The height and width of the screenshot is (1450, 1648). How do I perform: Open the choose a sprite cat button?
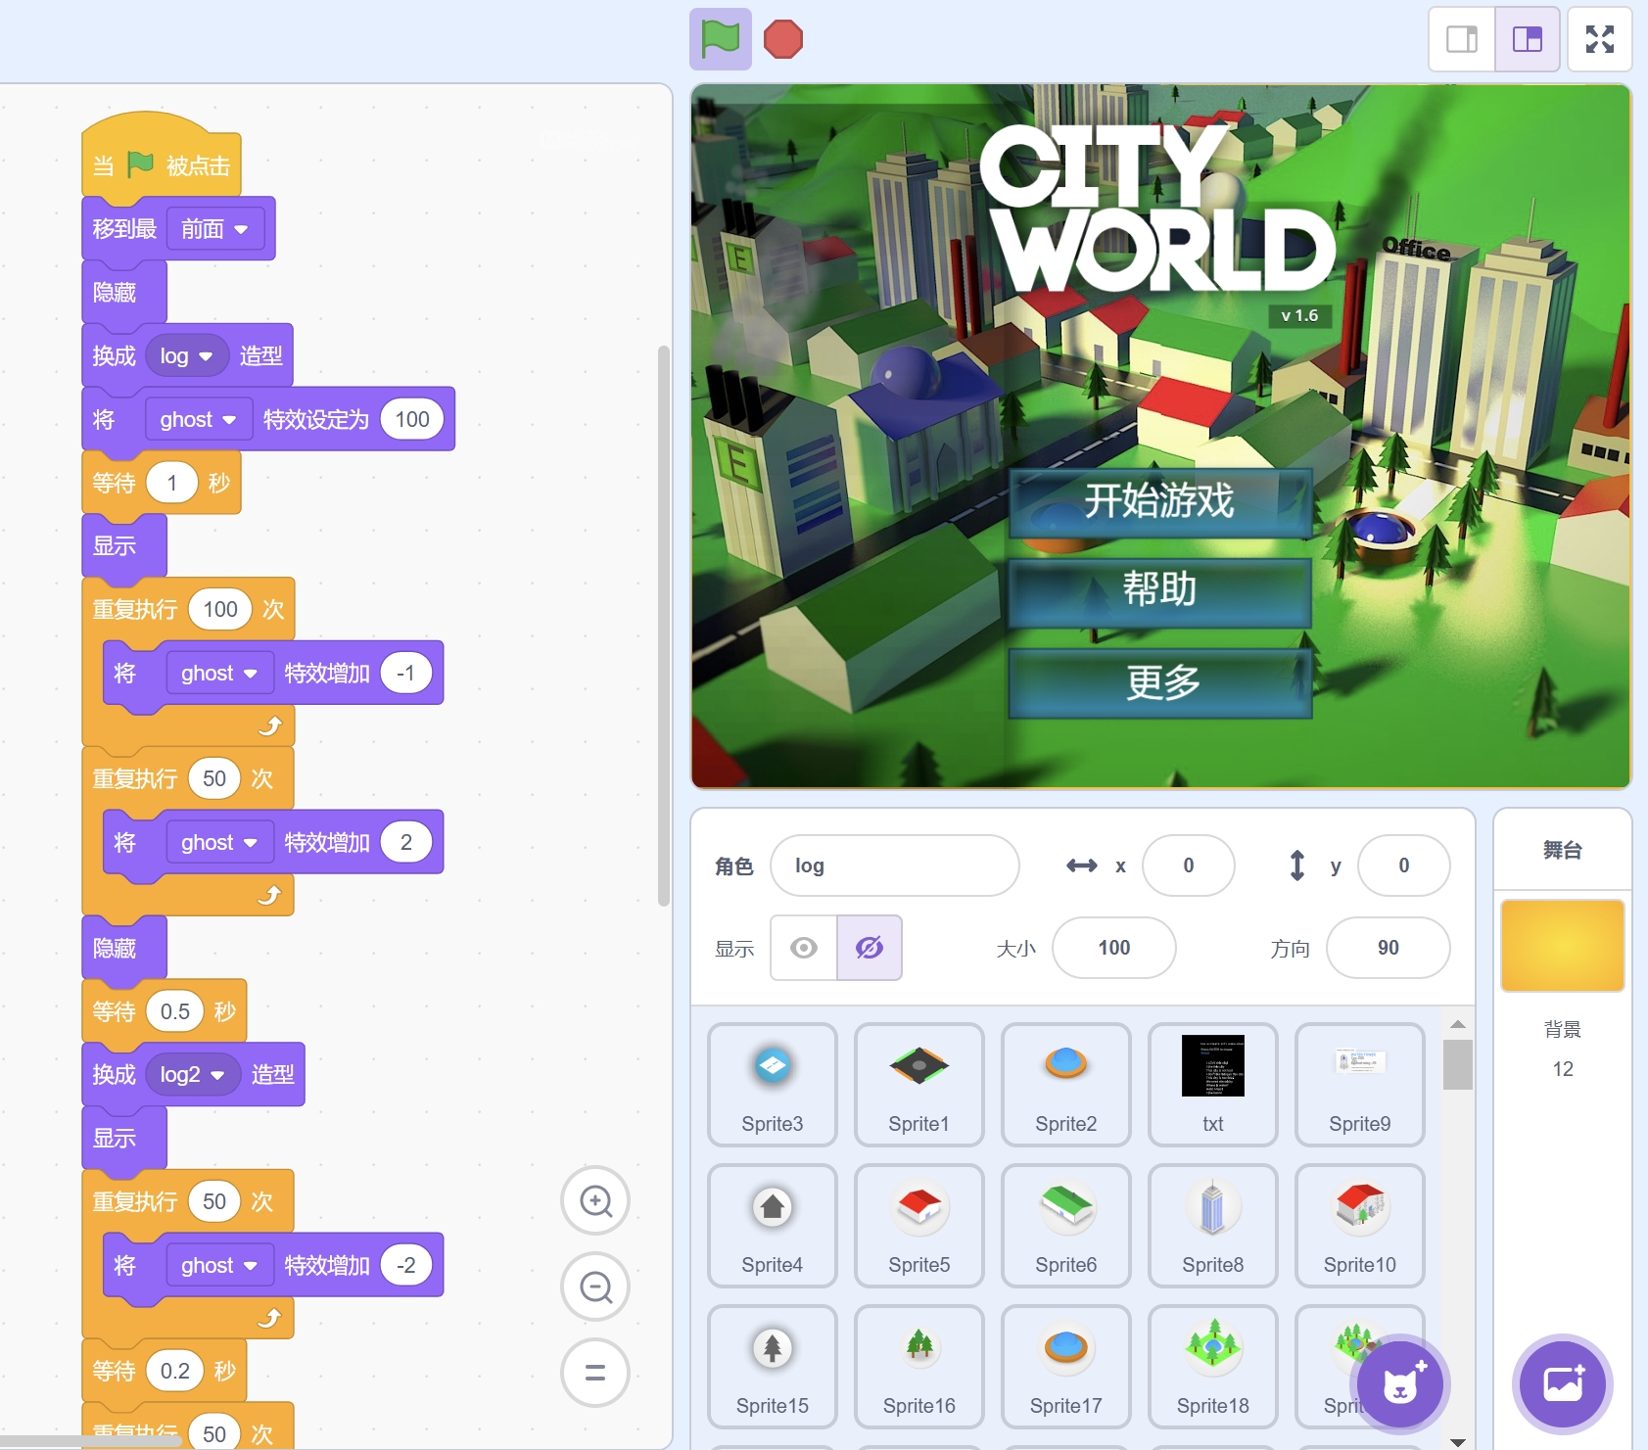coord(1399,1384)
